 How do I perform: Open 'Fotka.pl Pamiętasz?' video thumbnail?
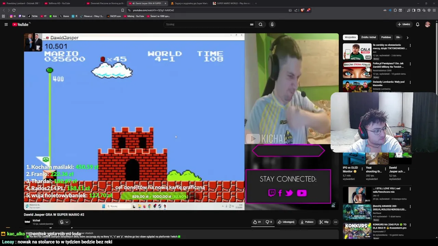click(357, 70)
